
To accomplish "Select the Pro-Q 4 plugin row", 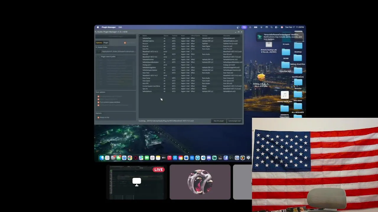I will 190,44.
